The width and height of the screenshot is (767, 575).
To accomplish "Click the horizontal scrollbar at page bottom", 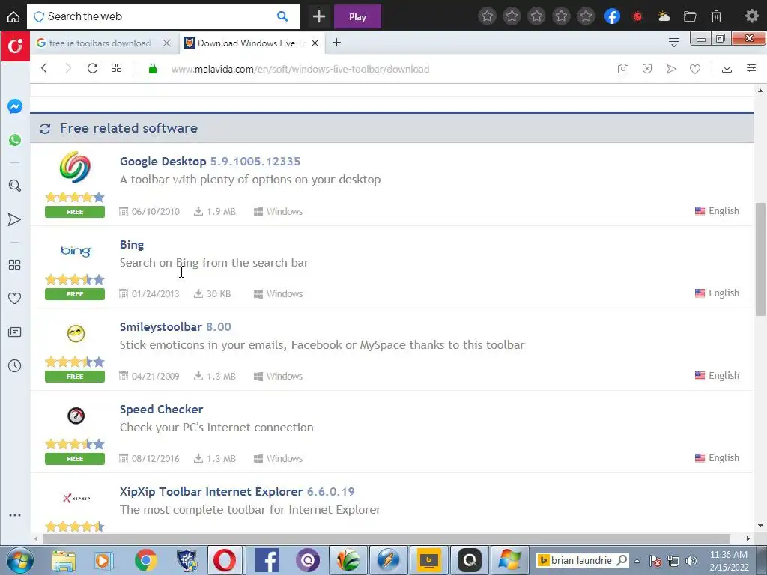I will pos(386,538).
